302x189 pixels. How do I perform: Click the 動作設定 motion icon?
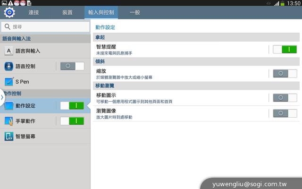[9, 106]
